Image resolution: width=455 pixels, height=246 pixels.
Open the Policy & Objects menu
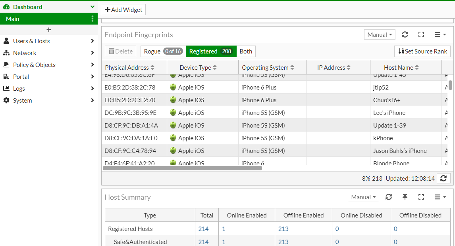pyautogui.click(x=48, y=65)
